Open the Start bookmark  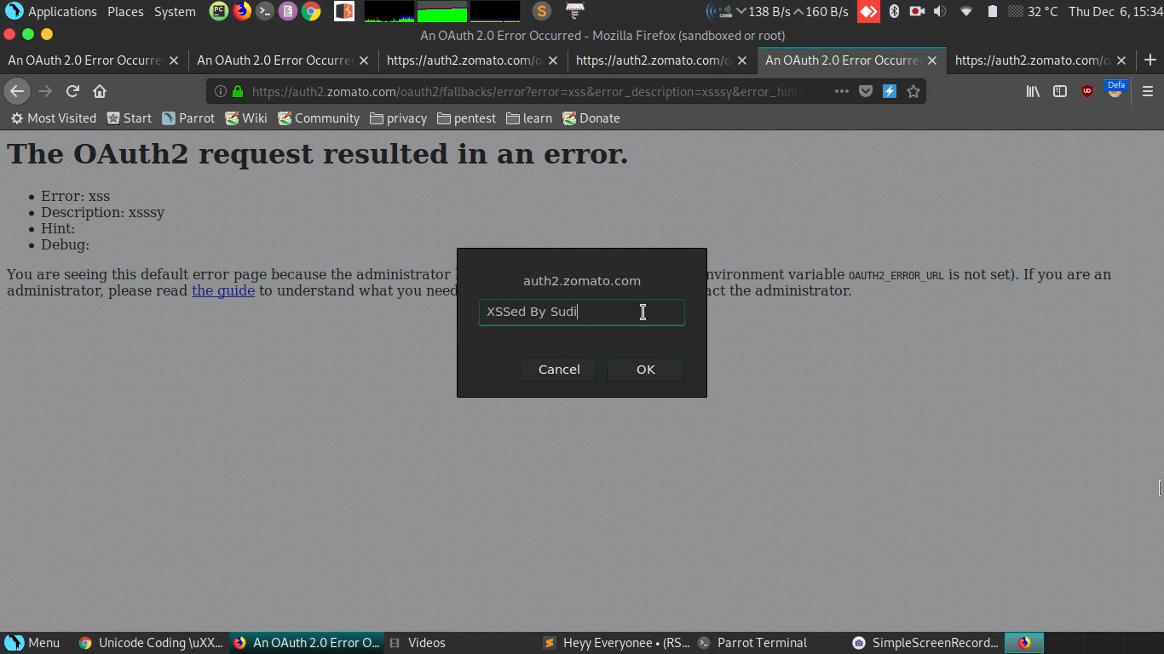click(129, 118)
